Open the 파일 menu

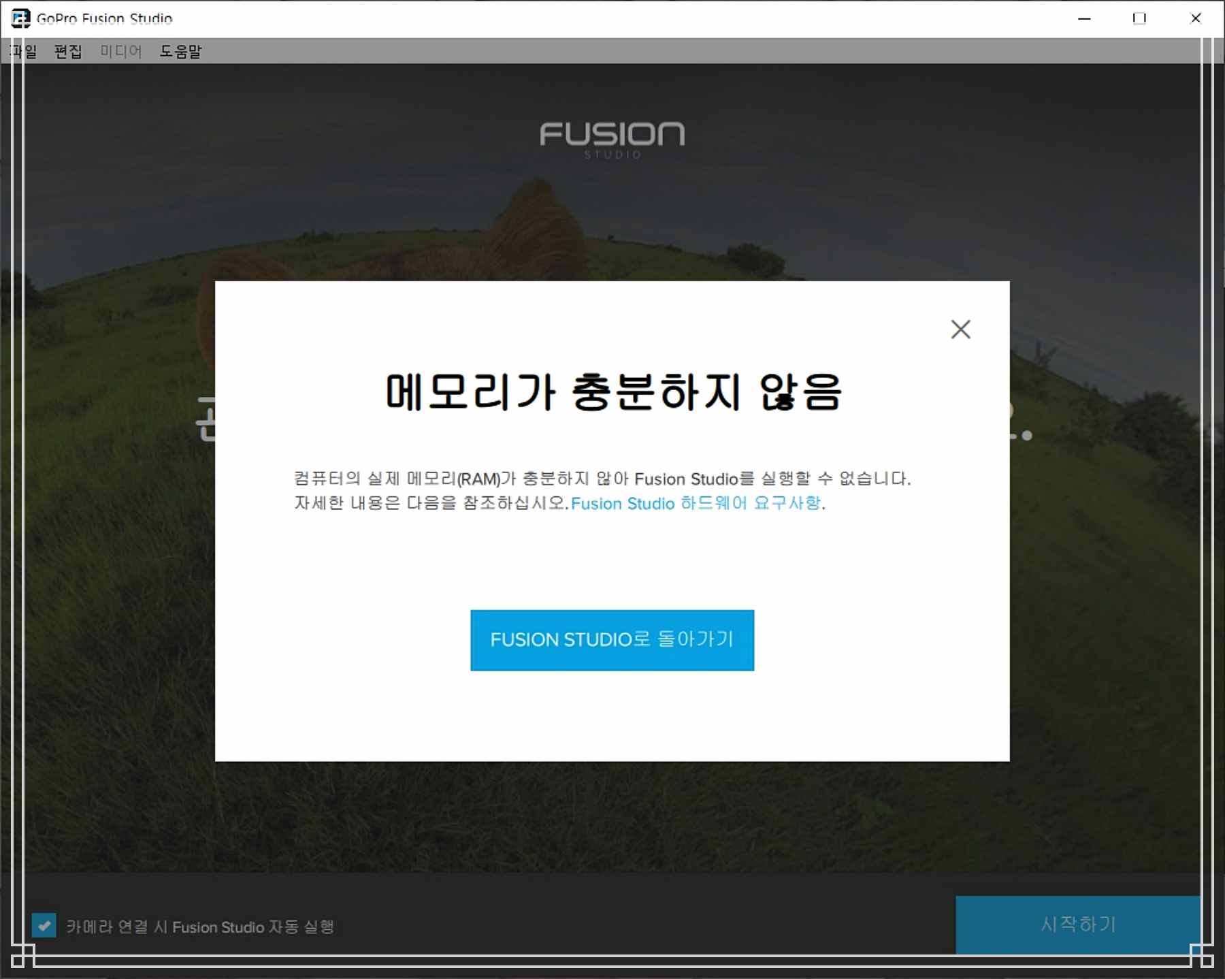[x=23, y=51]
